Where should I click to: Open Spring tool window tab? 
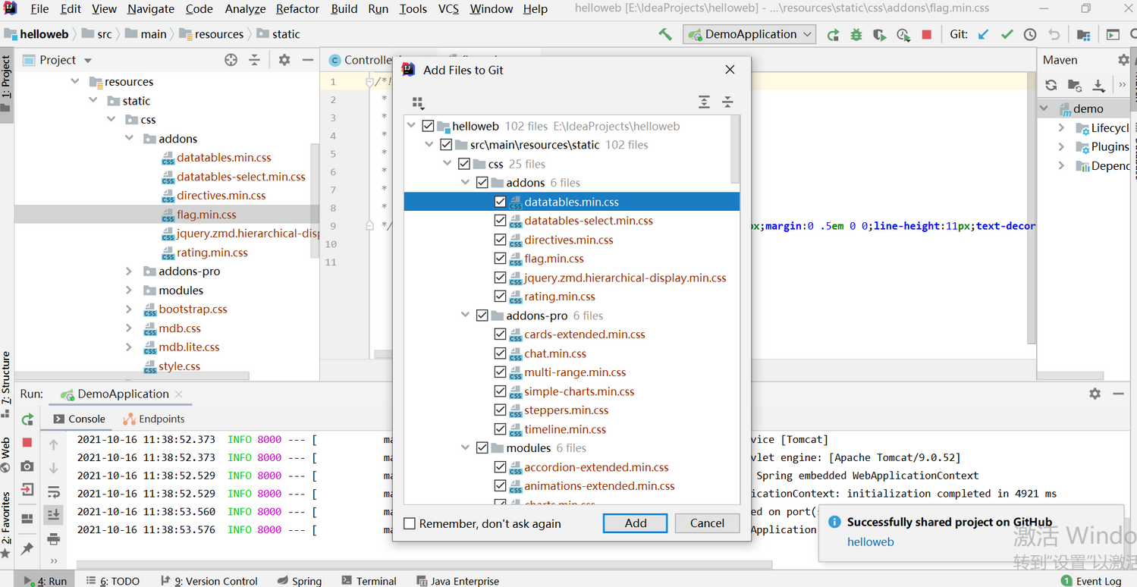300,581
